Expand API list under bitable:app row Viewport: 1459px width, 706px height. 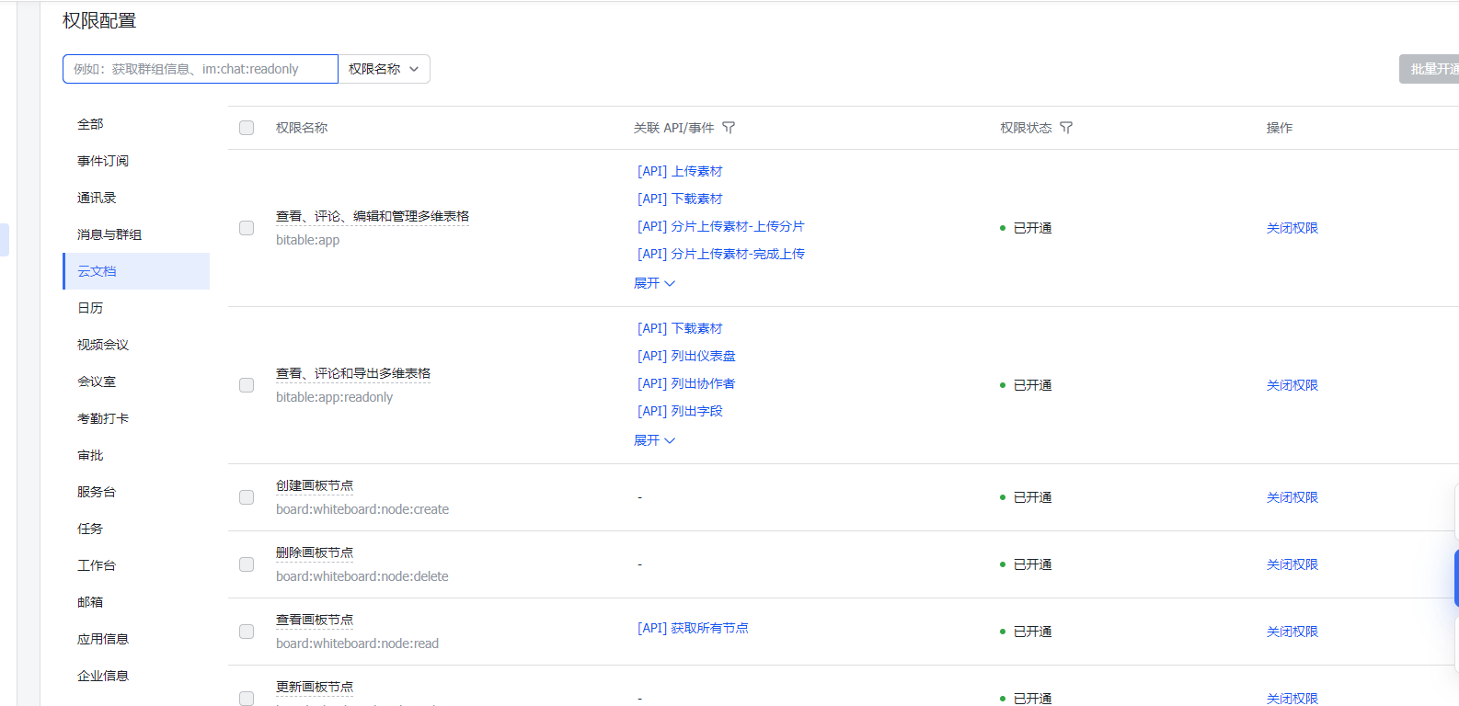654,283
